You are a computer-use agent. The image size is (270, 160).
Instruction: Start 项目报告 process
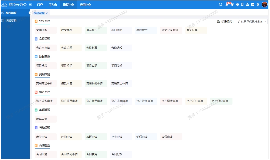coord(46,66)
